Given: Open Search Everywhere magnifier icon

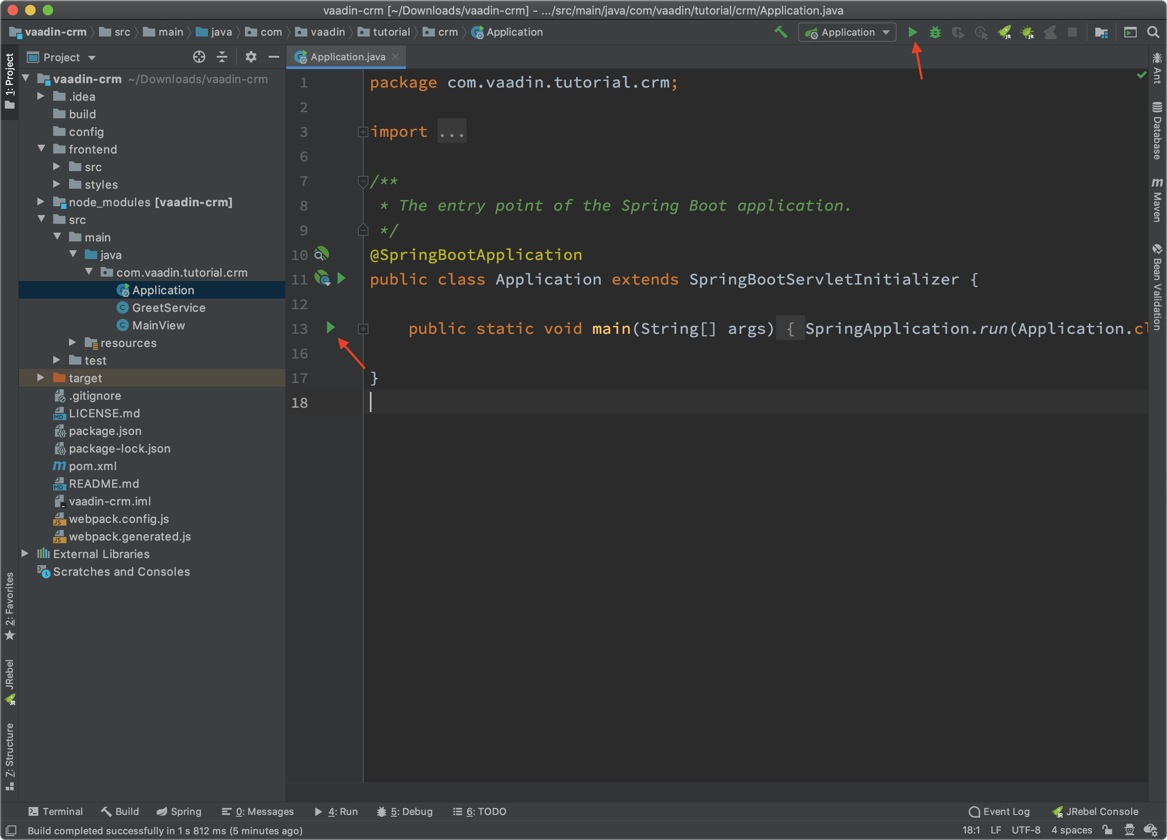Looking at the screenshot, I should 1153,33.
